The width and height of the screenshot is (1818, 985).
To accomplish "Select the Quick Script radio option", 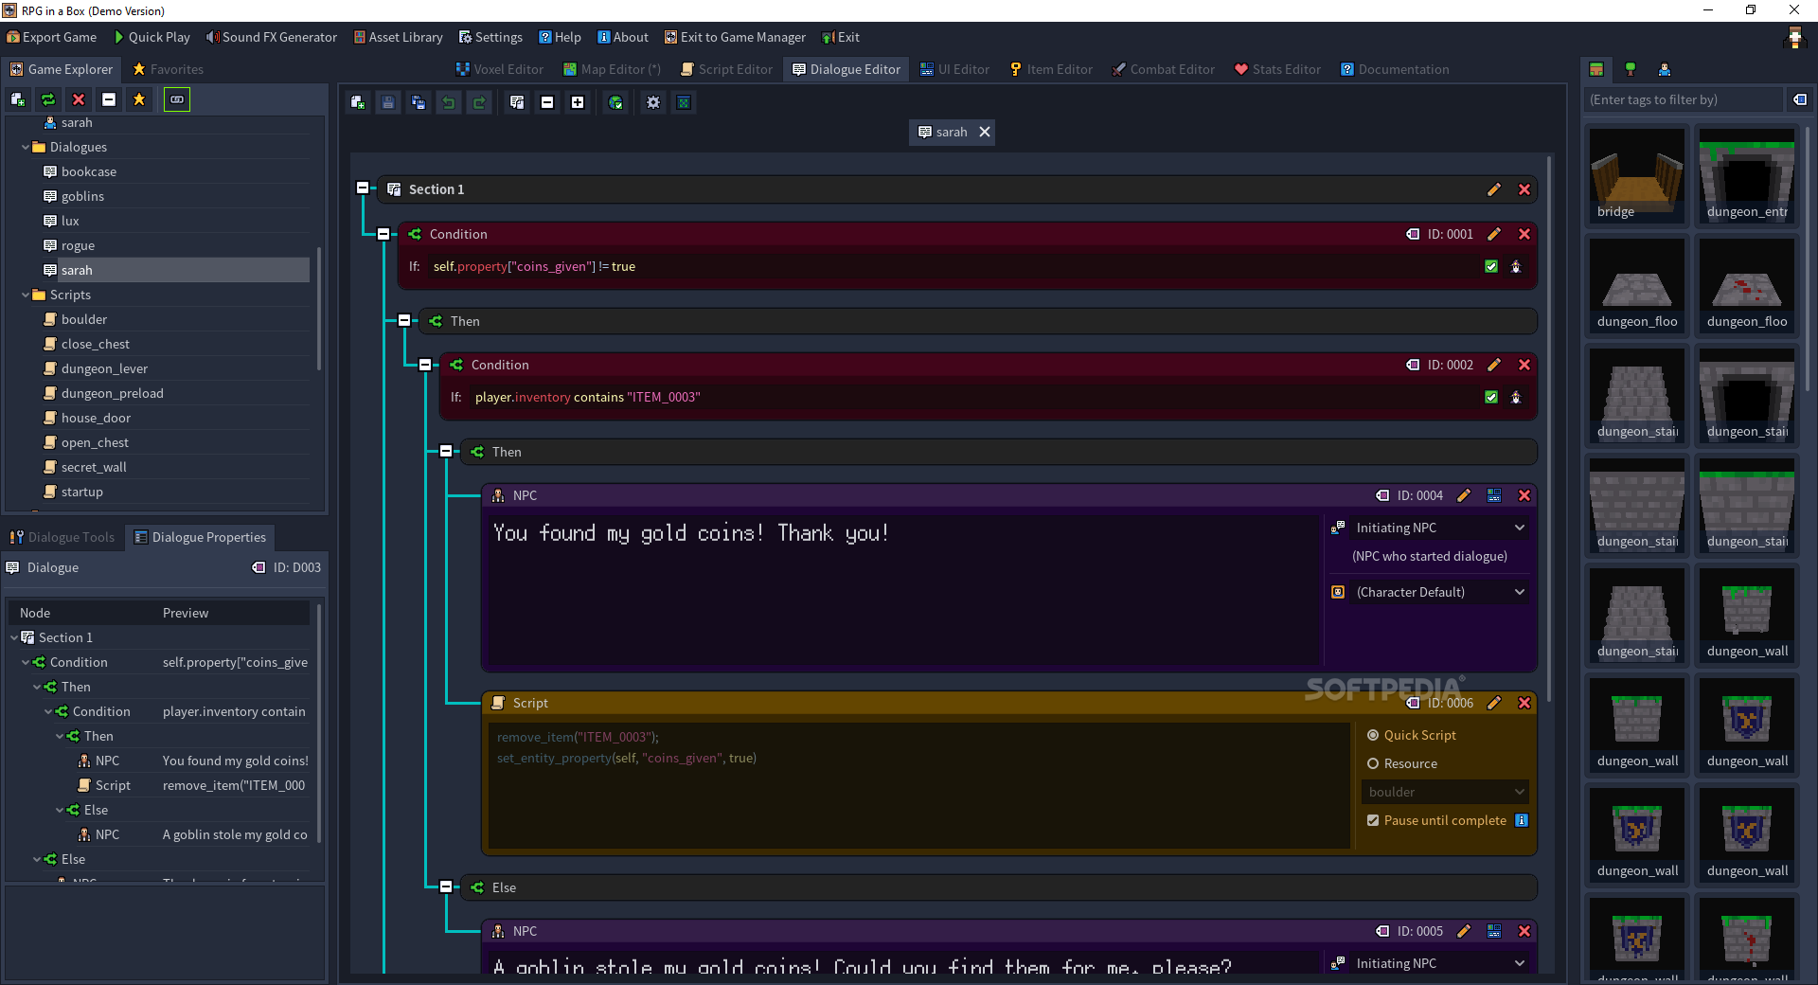I will point(1412,735).
